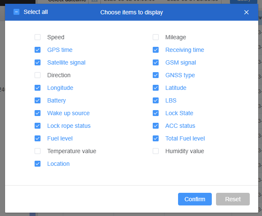262x216 pixels.
Task: Close the Choose items dialog
Action: coord(246,12)
